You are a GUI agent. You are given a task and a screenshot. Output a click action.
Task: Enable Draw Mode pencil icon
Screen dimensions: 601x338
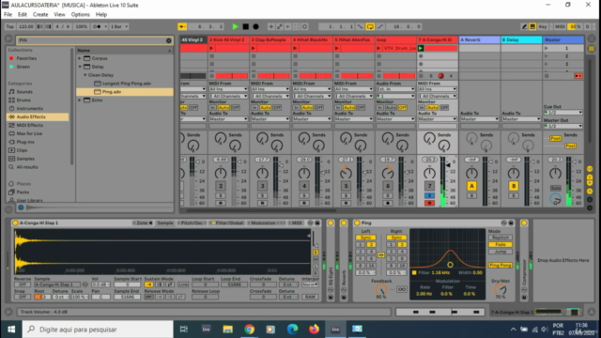click(x=524, y=26)
